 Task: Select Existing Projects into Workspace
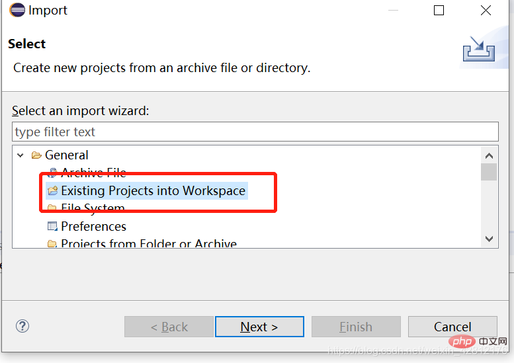pos(153,190)
